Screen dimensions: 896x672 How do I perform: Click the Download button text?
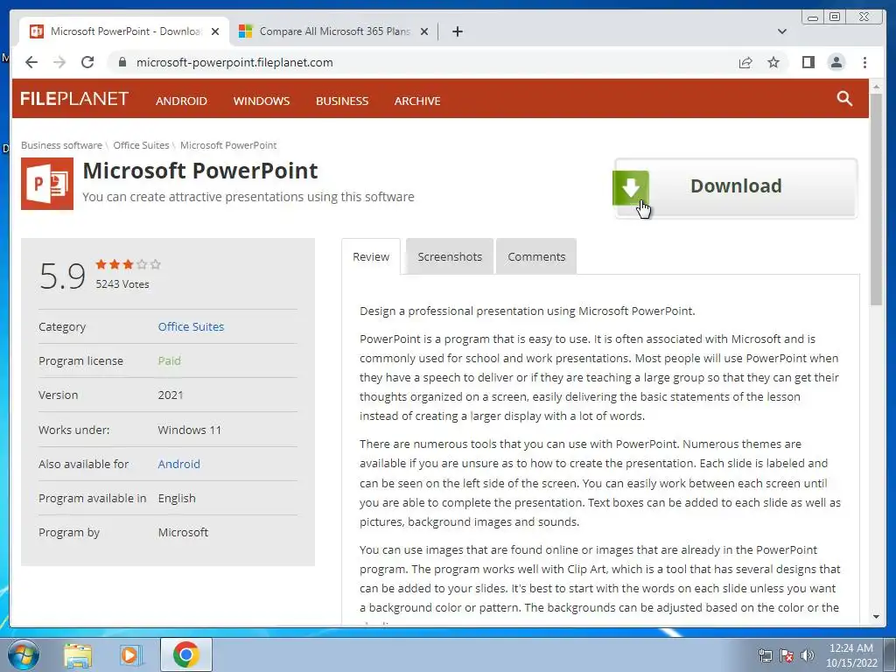(736, 185)
